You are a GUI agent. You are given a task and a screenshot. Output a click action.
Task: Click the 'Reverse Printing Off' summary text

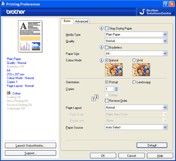click(x=19, y=105)
